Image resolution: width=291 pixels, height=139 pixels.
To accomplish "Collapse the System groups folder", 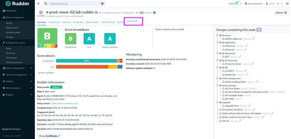I will pyautogui.click(x=217, y=85).
